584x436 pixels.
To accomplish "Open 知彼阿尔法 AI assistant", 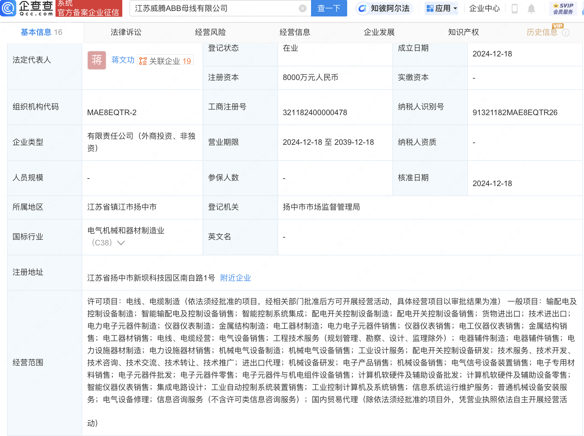I will 384,8.
